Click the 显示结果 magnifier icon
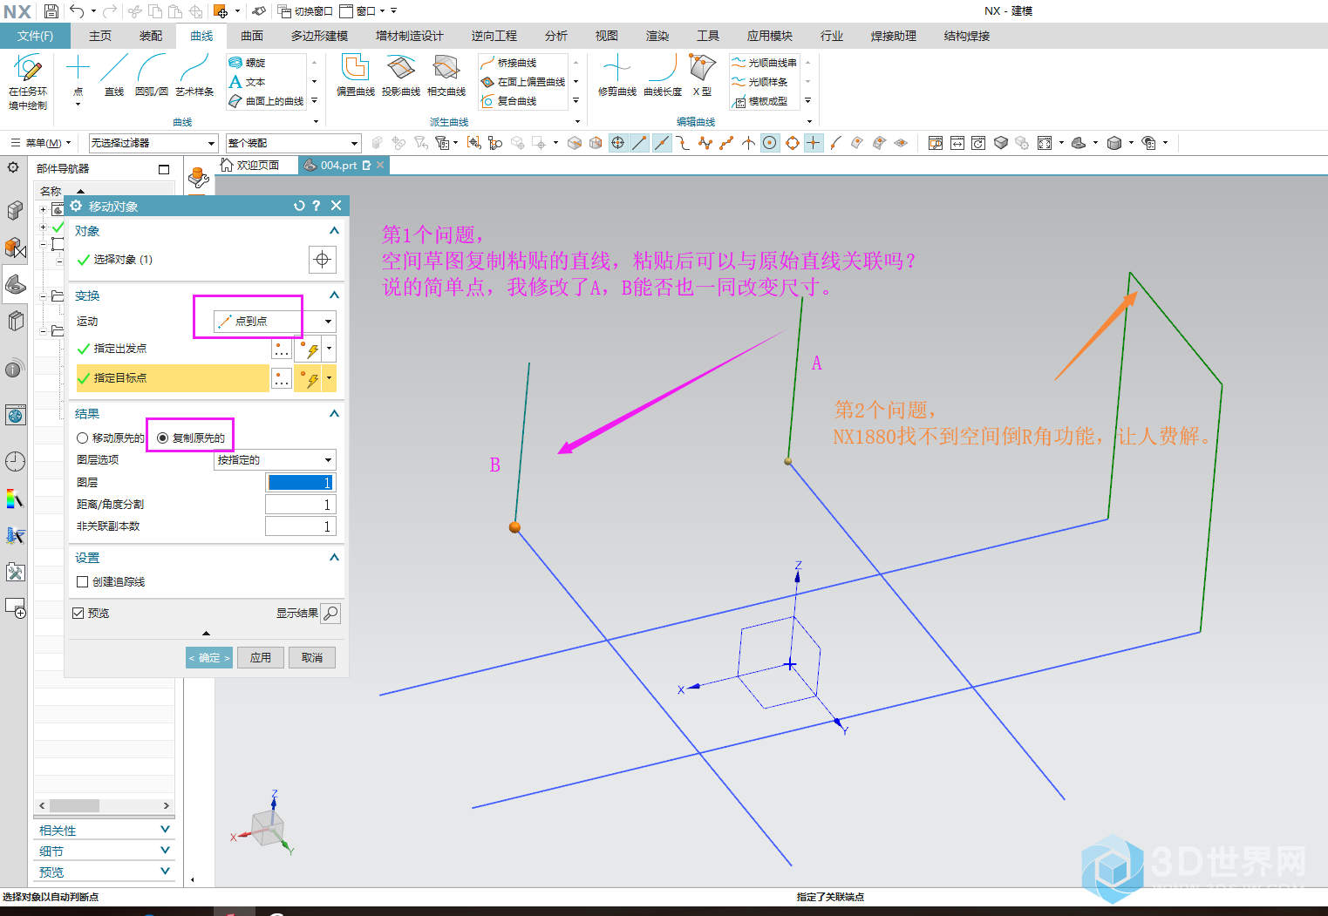 [330, 614]
